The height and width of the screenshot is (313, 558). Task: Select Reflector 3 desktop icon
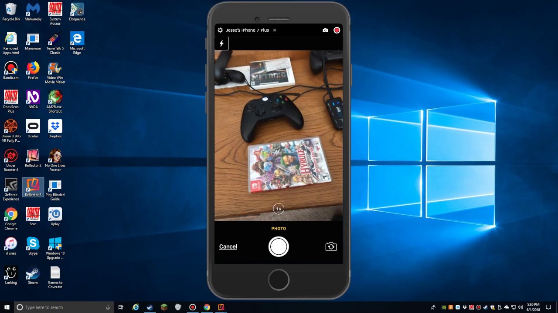tap(33, 187)
